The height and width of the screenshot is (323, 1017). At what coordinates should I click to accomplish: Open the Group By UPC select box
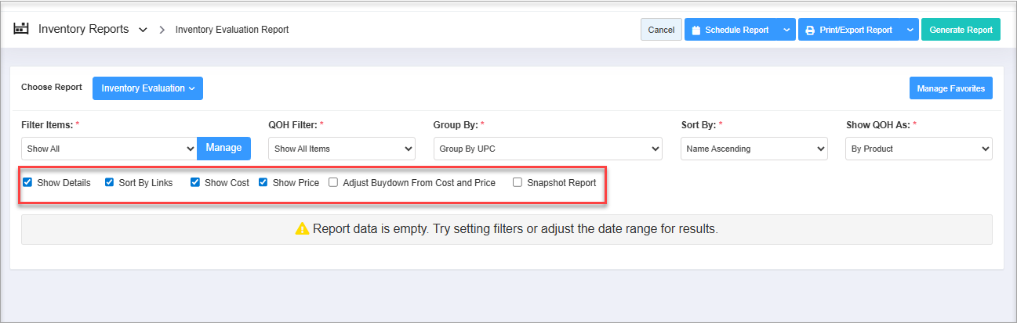(547, 148)
